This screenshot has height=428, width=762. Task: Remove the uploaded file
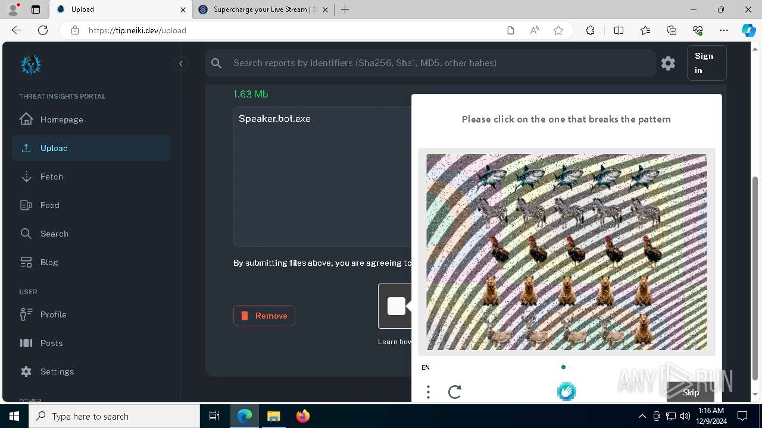[x=264, y=316]
